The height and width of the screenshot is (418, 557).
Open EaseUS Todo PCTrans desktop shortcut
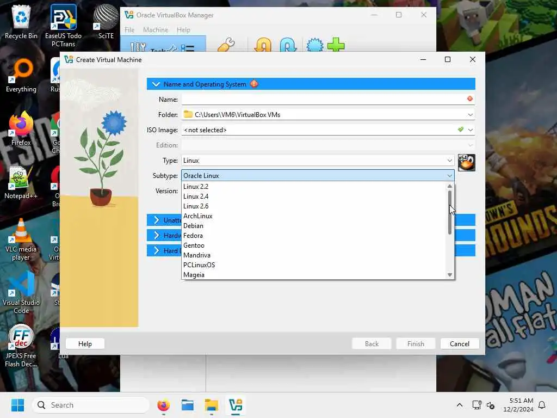click(x=63, y=26)
